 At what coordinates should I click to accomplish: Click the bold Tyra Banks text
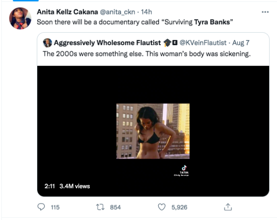click(x=212, y=22)
